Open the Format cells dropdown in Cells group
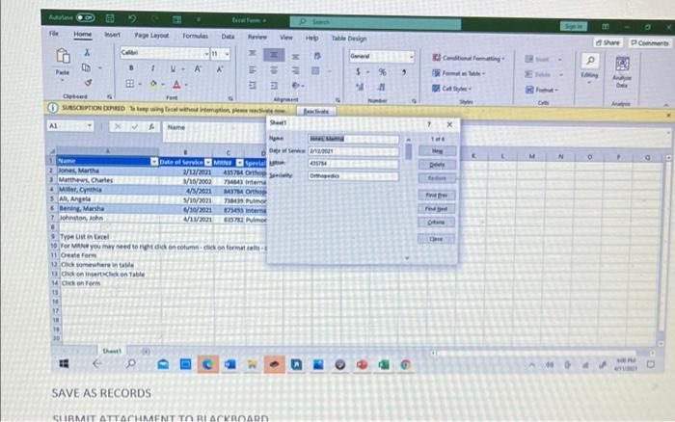 (542, 90)
